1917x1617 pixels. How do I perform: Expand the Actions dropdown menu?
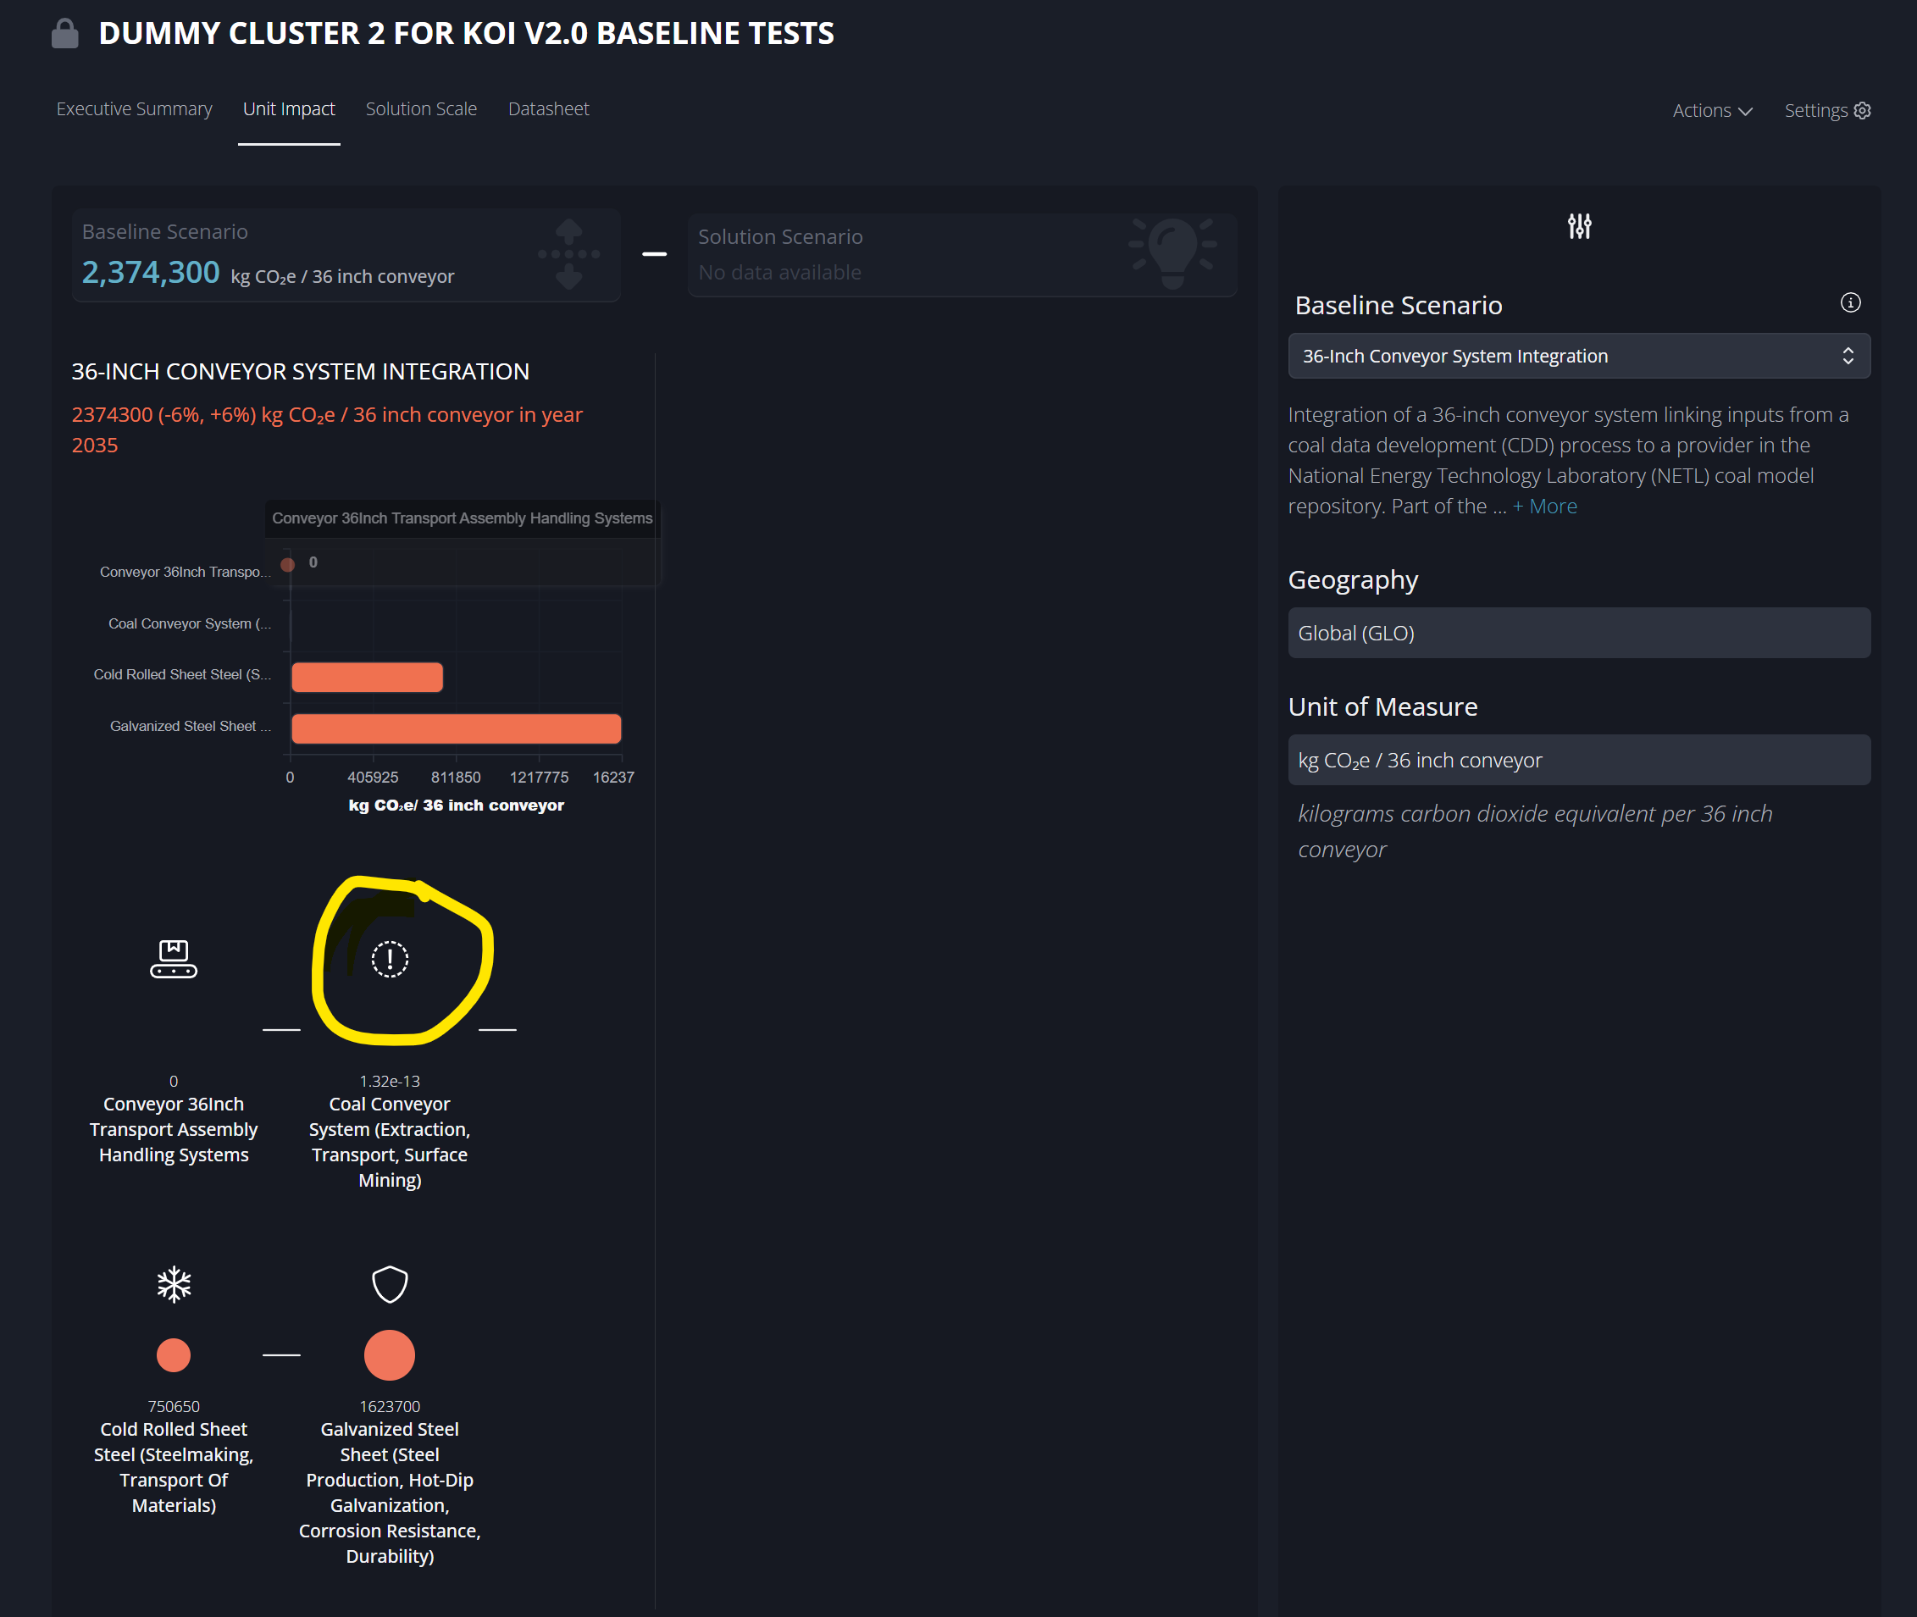coord(1713,111)
